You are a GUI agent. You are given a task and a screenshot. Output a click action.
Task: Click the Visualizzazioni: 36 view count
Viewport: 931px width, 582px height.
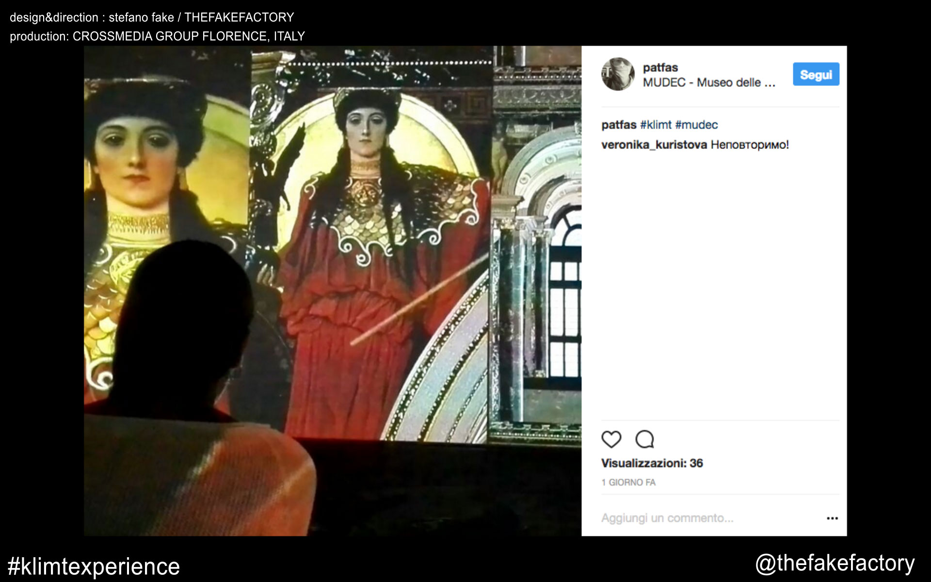pos(652,463)
